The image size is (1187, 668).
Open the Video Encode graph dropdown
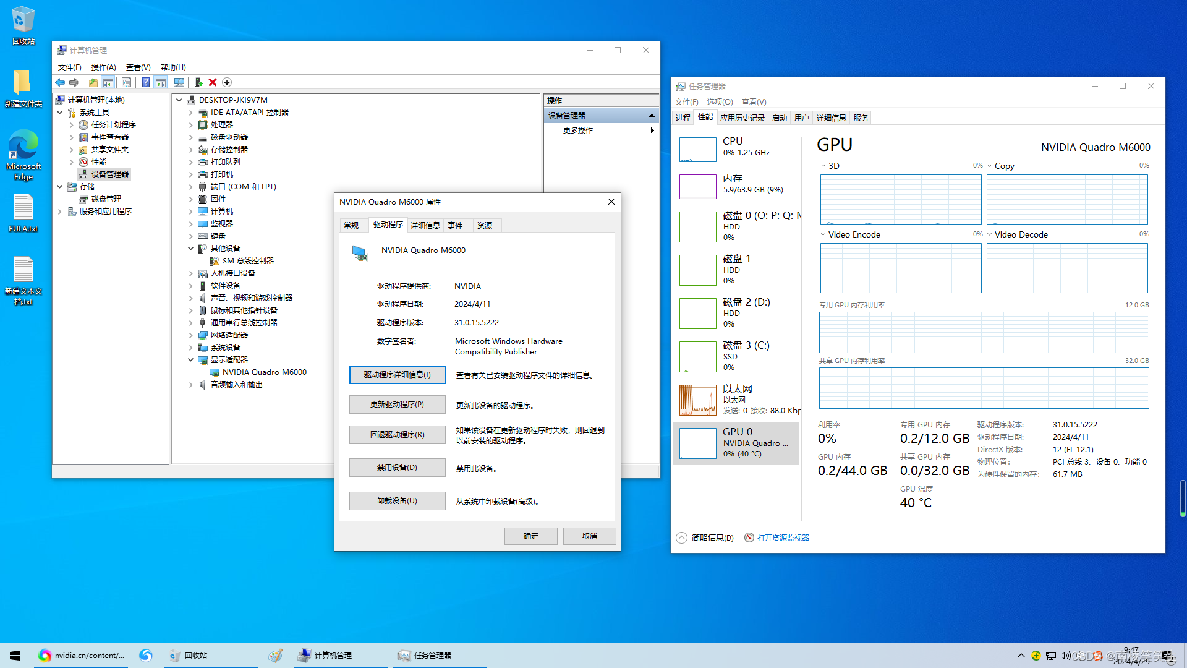tap(823, 234)
